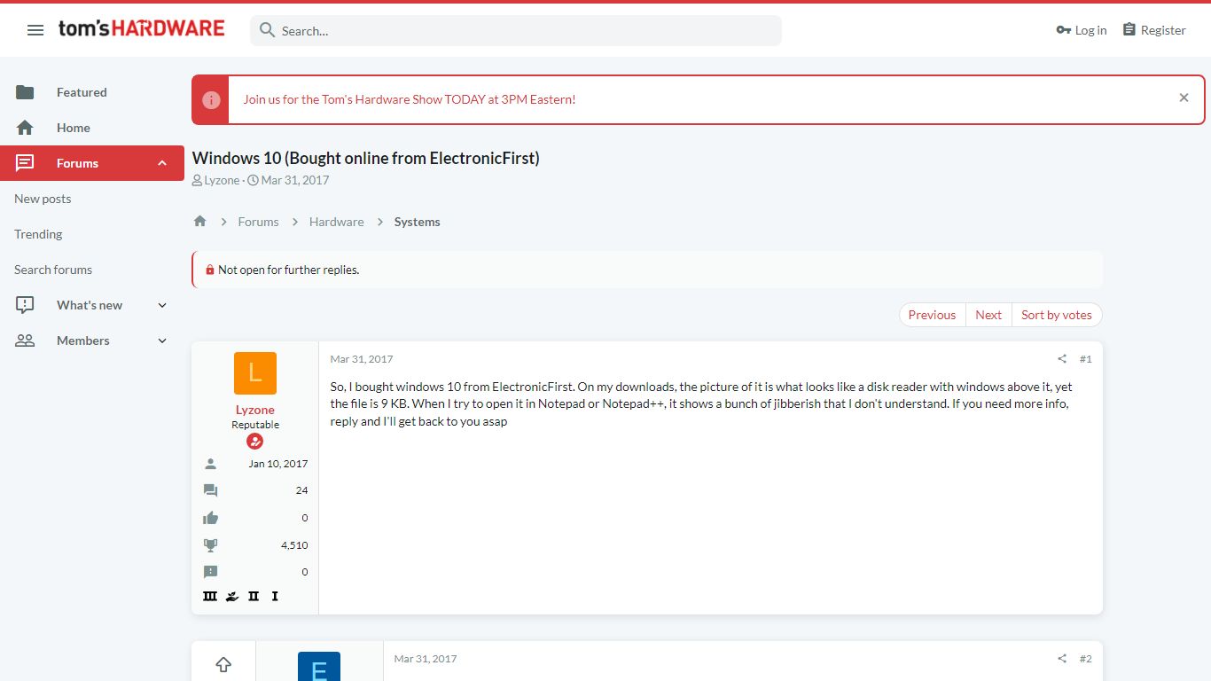Click the Register clipboard icon
The image size is (1211, 681).
(x=1129, y=29)
